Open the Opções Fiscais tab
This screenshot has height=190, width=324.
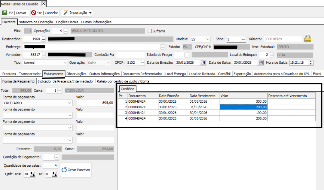pyautogui.click(x=67, y=22)
